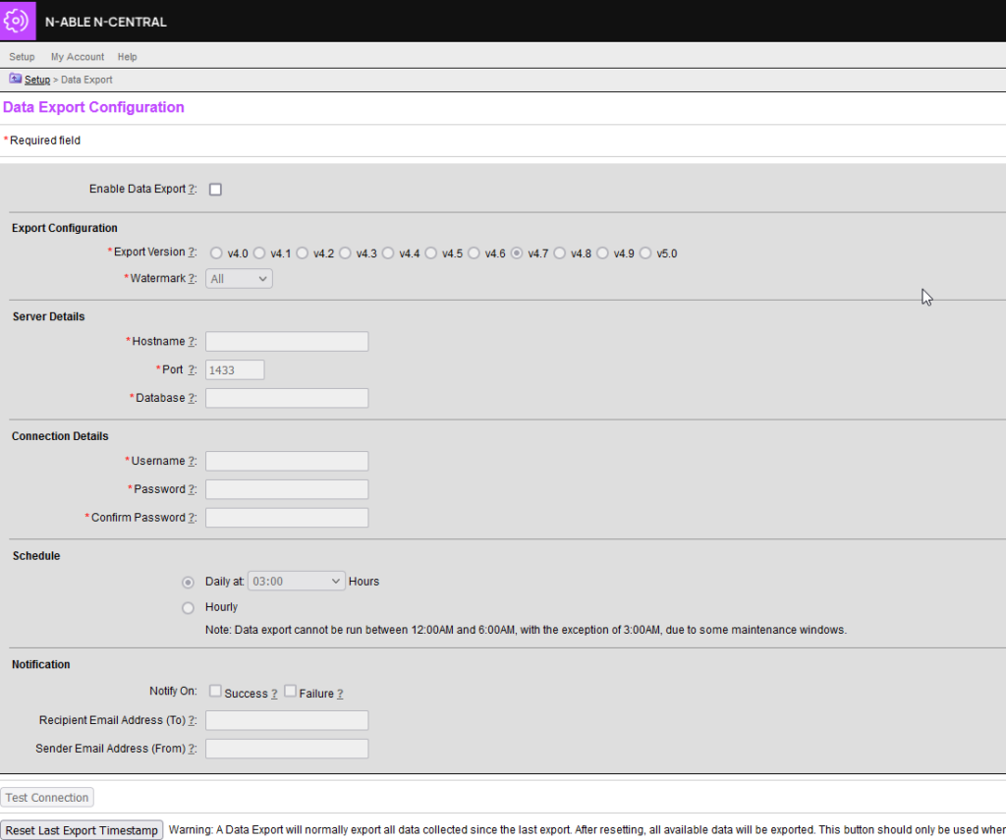Image resolution: width=1006 pixels, height=840 pixels.
Task: Follow the Setup breadcrumb link
Action: point(37,80)
